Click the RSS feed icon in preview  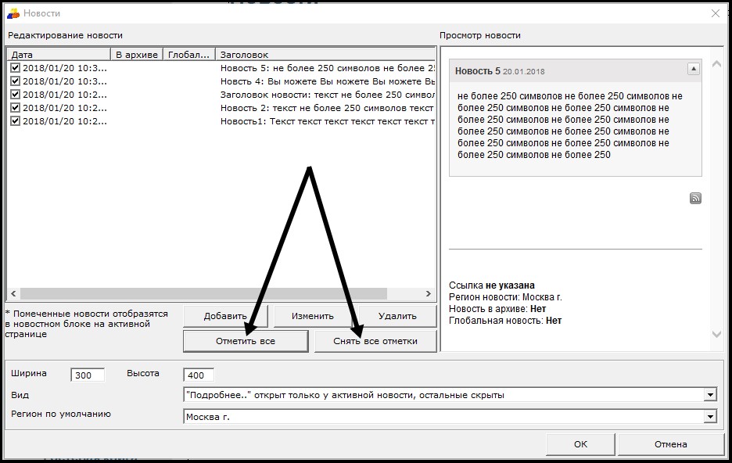click(x=695, y=199)
